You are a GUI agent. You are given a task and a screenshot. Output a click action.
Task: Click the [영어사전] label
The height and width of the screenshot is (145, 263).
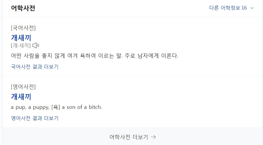click(x=23, y=87)
